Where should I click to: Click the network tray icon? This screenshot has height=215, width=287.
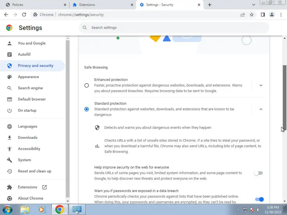tap(245, 210)
